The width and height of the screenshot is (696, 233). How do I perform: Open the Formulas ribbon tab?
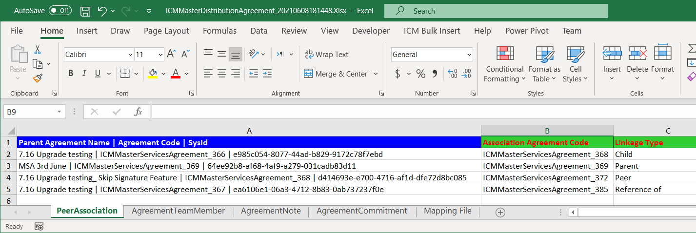(x=219, y=31)
